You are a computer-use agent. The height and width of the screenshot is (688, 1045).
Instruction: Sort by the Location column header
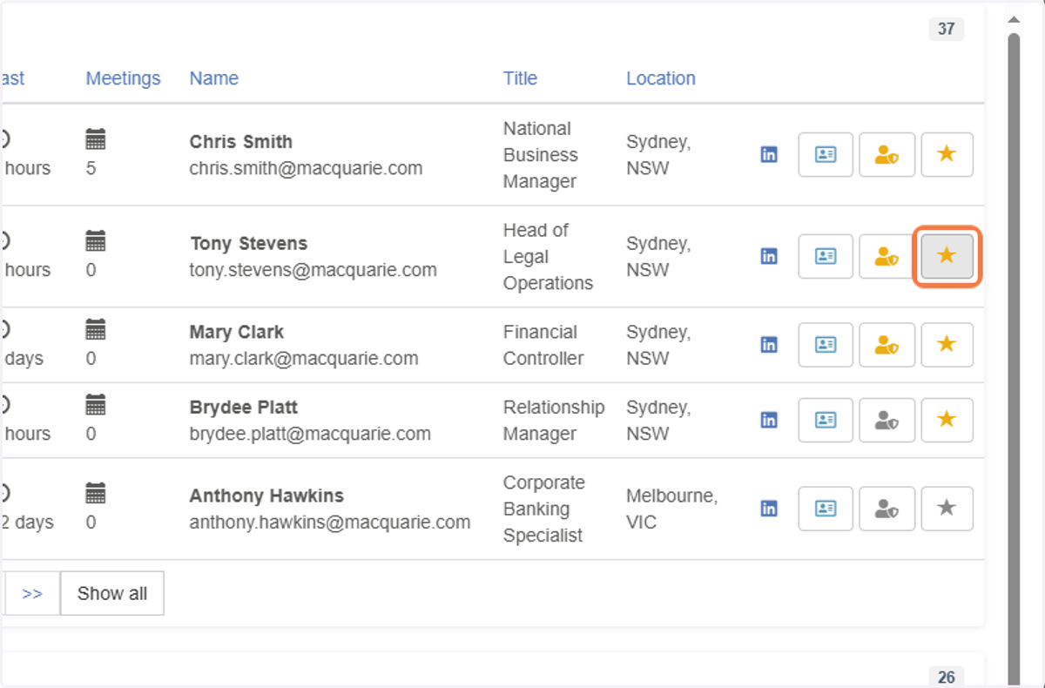(x=661, y=78)
